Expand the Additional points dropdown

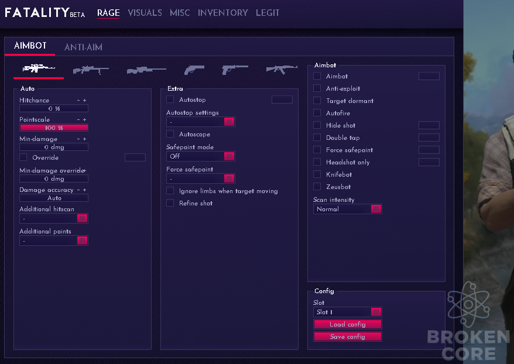point(54,241)
